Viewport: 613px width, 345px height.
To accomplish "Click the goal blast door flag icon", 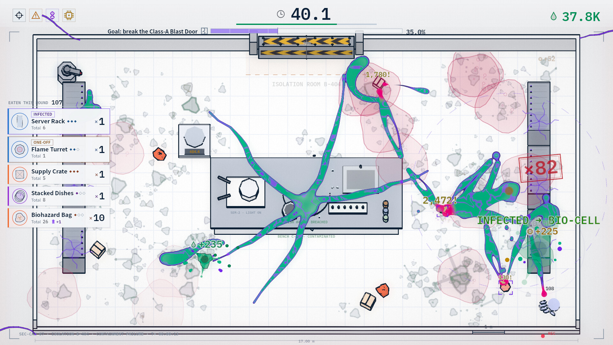I will (204, 31).
